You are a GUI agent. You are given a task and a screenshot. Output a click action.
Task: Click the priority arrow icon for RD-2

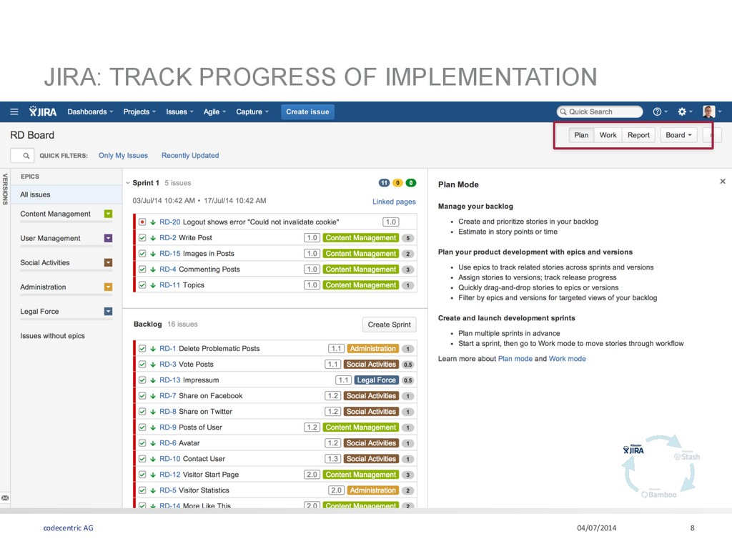tap(153, 238)
